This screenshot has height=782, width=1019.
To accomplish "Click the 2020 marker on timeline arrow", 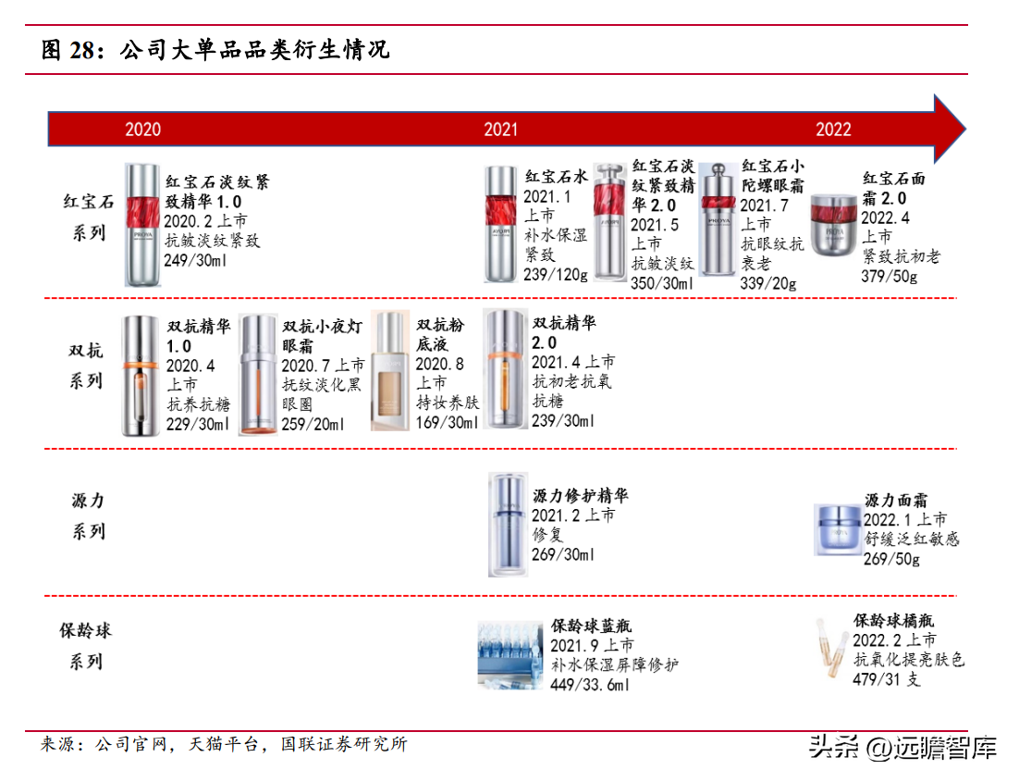I will (x=143, y=129).
